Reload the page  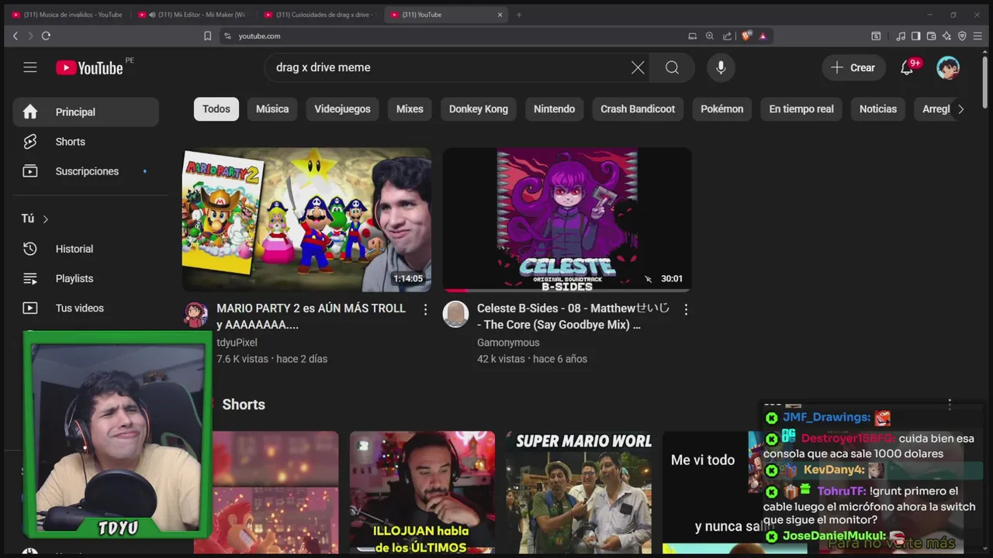[46, 36]
